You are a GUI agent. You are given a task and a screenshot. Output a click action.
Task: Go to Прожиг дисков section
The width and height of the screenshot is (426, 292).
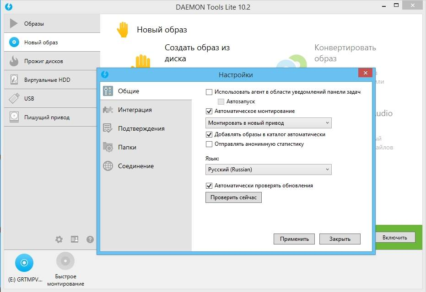(52, 61)
